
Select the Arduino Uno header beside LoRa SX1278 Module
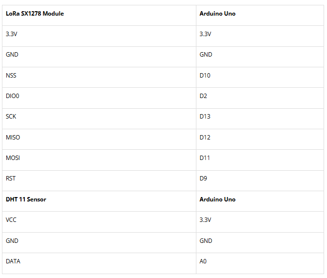coord(217,14)
